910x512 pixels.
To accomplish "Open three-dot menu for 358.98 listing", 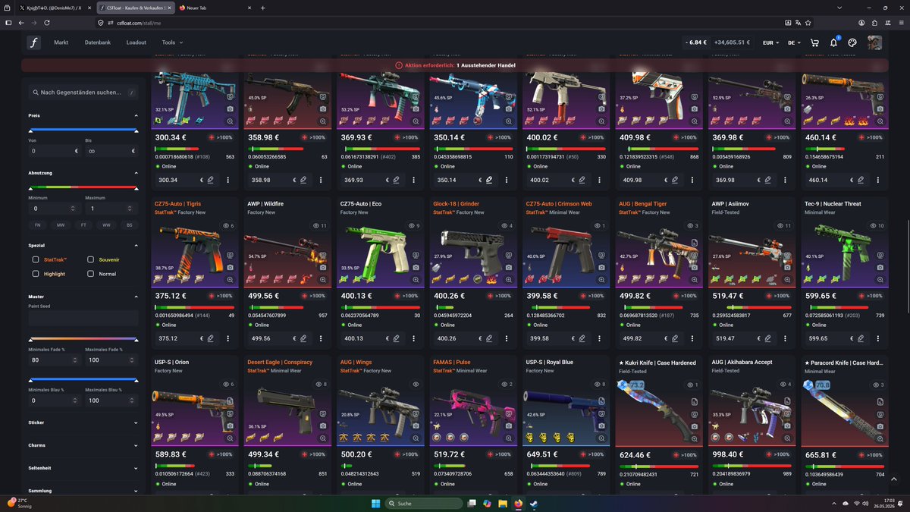I will pos(321,180).
